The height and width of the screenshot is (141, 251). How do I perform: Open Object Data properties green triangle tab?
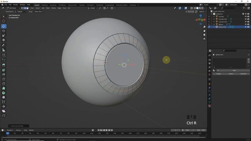tap(209, 102)
